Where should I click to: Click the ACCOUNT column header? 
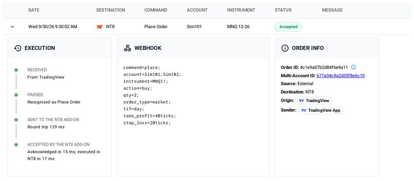pyautogui.click(x=197, y=10)
